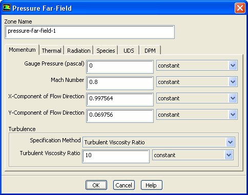Open Turbulent Viscosity Ratio constant dropdown
The width and height of the screenshot is (248, 195).
(193, 155)
